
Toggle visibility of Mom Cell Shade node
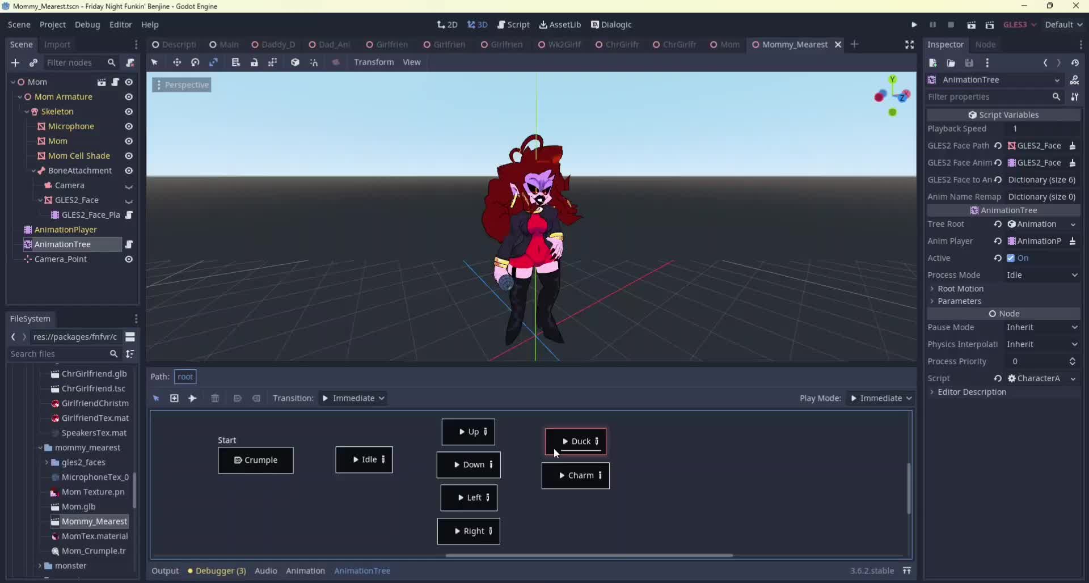129,156
